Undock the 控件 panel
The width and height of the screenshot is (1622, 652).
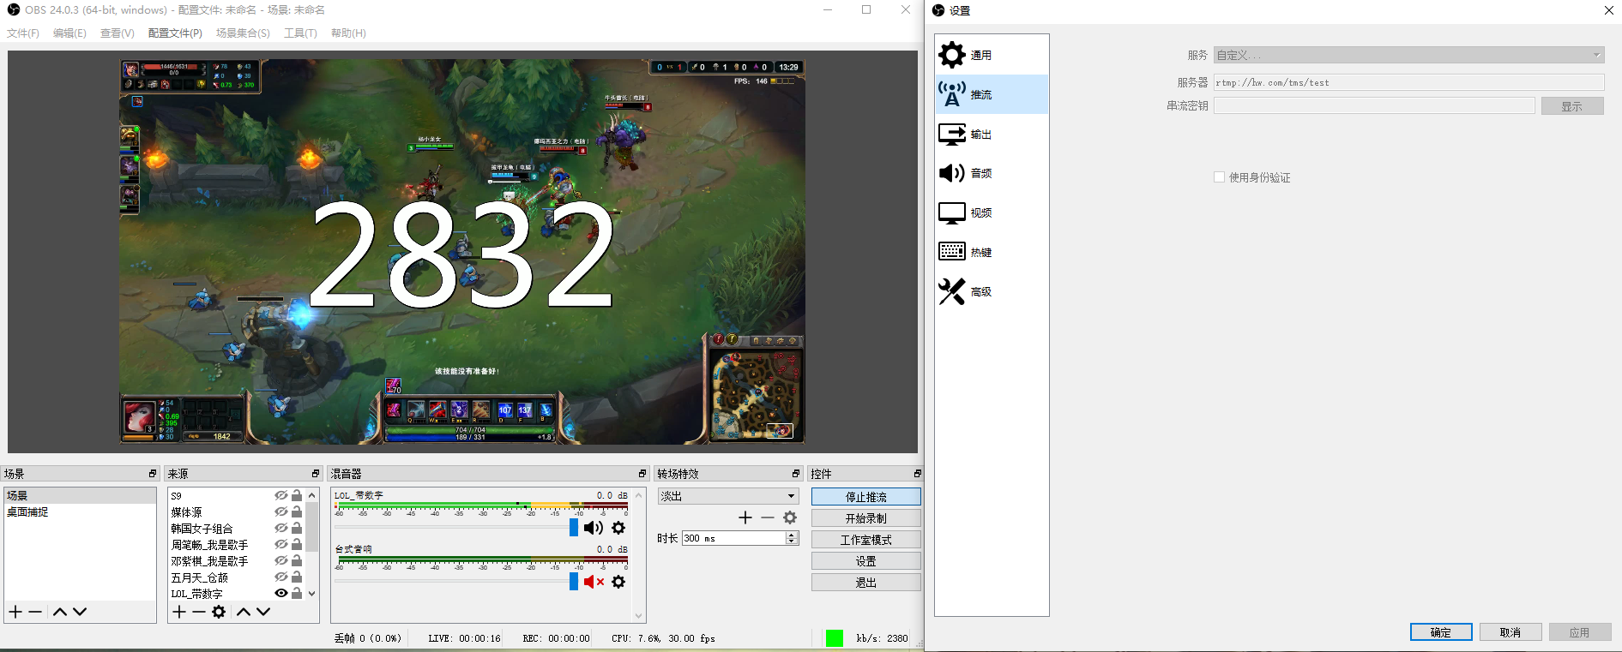[x=917, y=474]
